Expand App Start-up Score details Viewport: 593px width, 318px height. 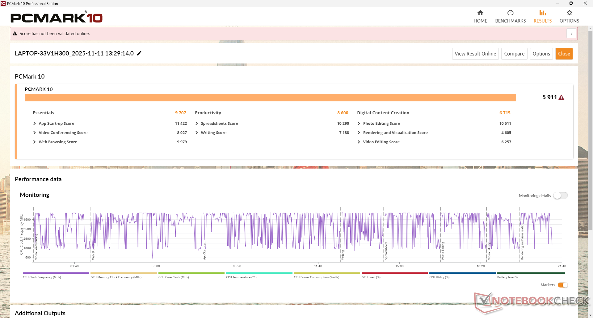click(x=35, y=124)
